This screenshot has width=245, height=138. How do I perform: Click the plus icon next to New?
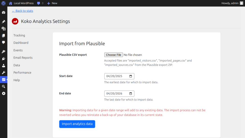[48, 3]
